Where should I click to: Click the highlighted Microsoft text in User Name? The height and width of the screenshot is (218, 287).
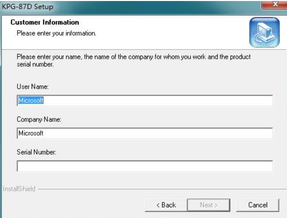pyautogui.click(x=31, y=101)
